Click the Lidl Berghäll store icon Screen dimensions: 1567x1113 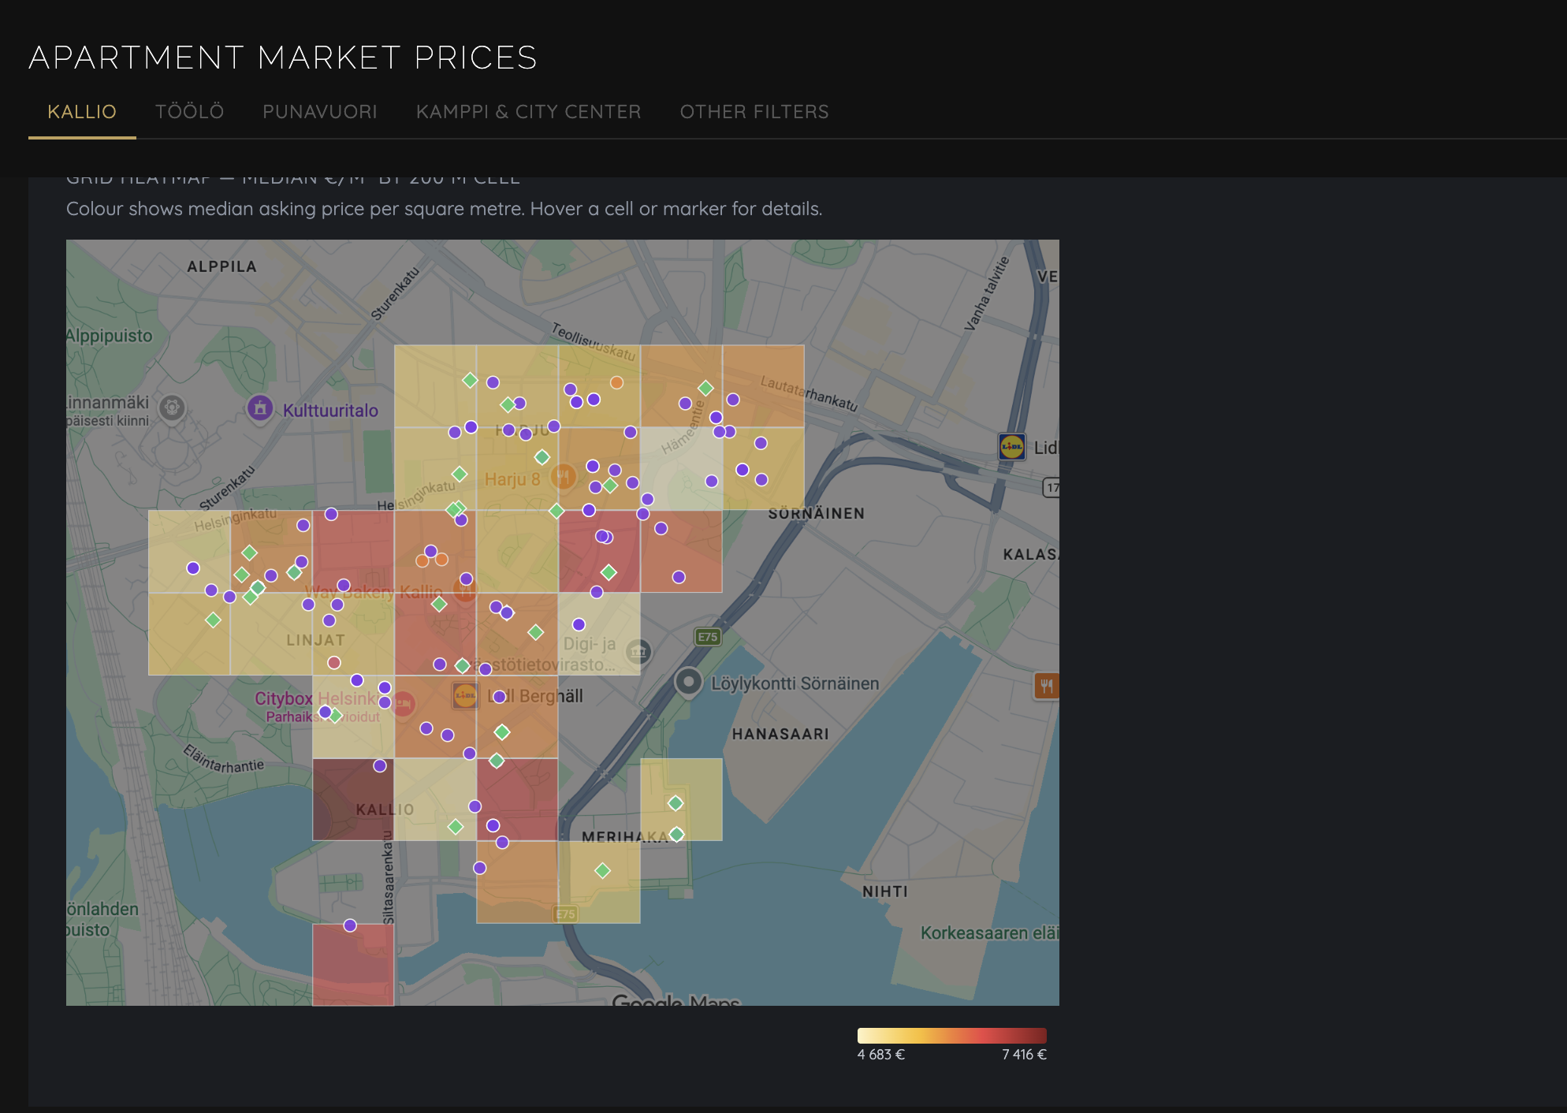tap(465, 695)
